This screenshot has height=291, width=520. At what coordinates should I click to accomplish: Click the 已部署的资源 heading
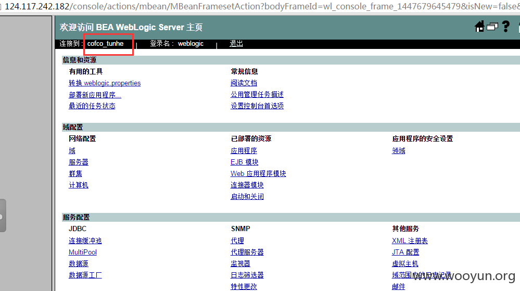pos(251,138)
